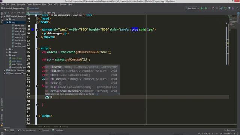Open the TODO tool window button
Screen dimensions: 240x135
(9, 130)
